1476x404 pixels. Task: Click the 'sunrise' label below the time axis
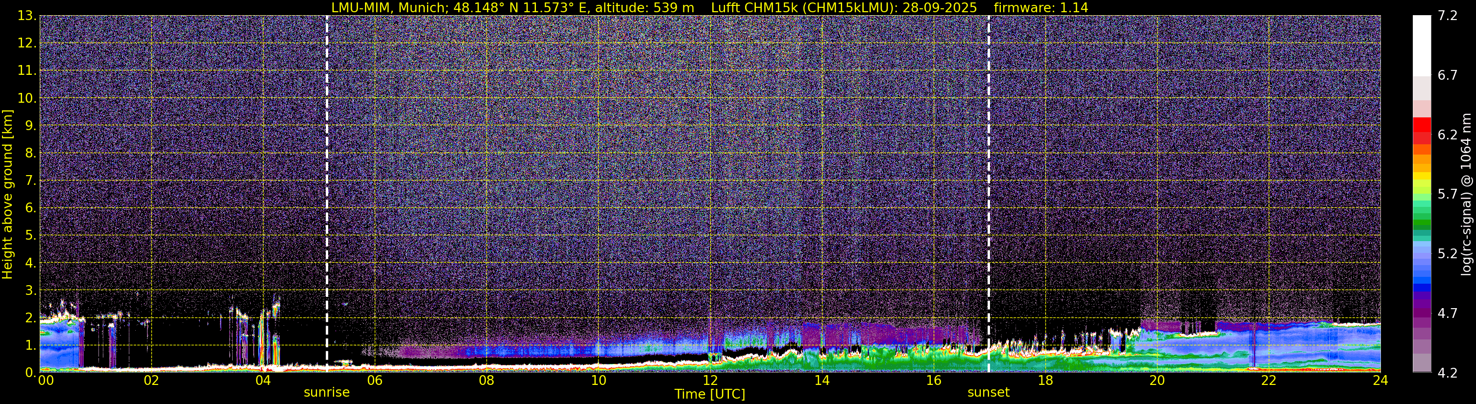click(x=327, y=393)
